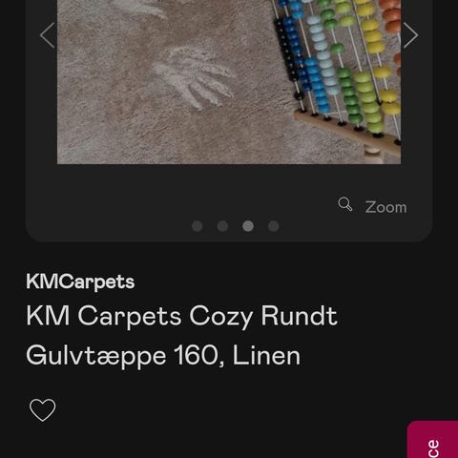
Task: Click the Zoom text label
Action: [x=385, y=207]
